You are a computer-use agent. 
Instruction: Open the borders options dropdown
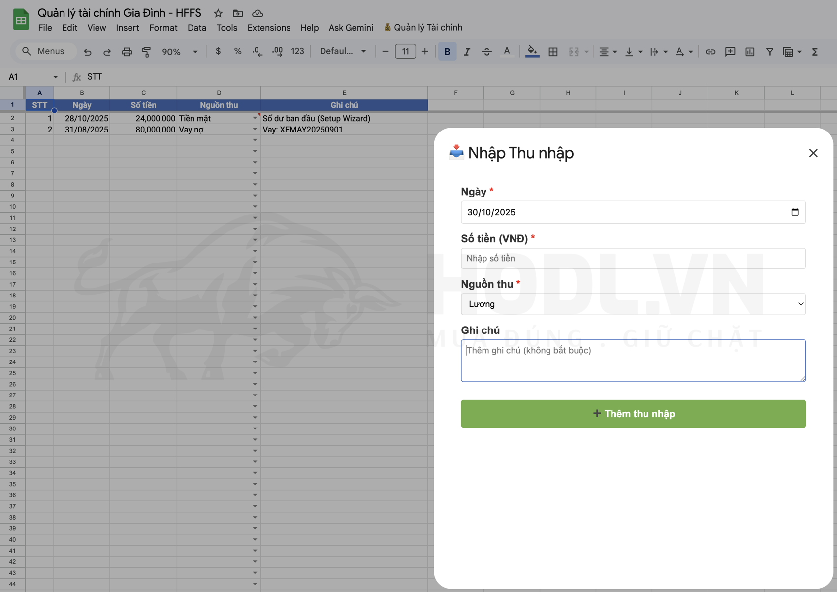553,51
